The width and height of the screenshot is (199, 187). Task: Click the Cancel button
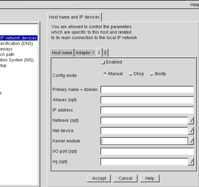[125, 178]
